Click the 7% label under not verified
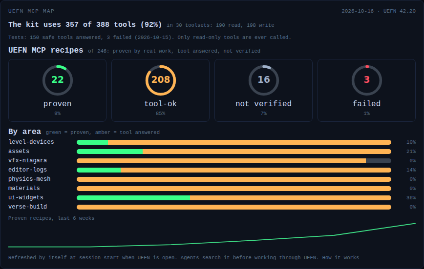This screenshot has width=424, height=269. (x=264, y=114)
